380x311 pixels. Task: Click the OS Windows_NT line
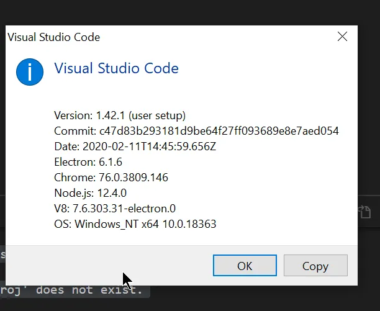pyautogui.click(x=135, y=224)
